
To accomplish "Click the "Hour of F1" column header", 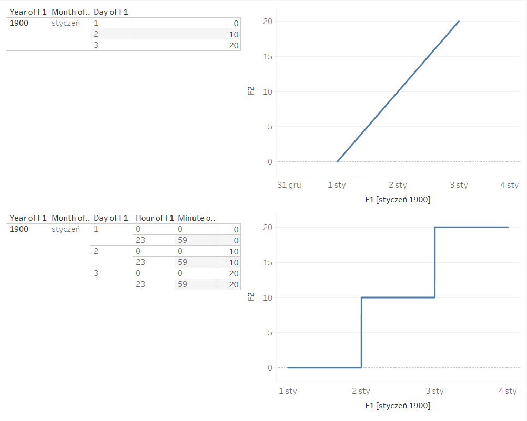I will (154, 218).
